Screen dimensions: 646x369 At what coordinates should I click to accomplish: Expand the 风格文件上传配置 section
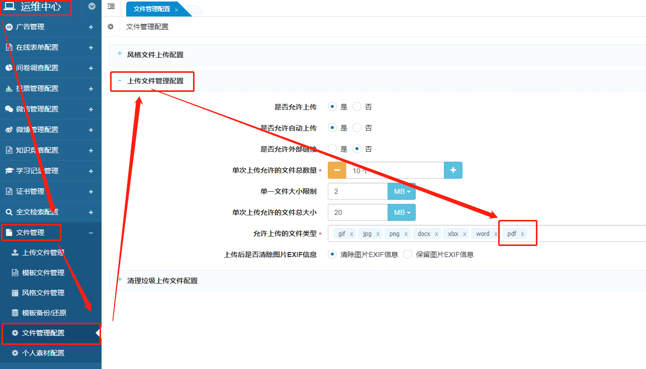point(155,55)
